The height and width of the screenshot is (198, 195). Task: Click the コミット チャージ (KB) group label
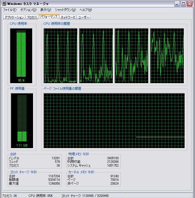(x=23, y=172)
